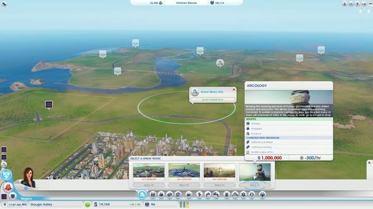Click the population icon beside 23,499

[x=161, y=3]
